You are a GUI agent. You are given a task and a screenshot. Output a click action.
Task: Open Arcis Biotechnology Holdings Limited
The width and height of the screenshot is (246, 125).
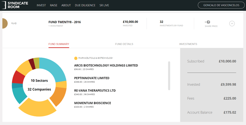pyautogui.click(x=106, y=65)
